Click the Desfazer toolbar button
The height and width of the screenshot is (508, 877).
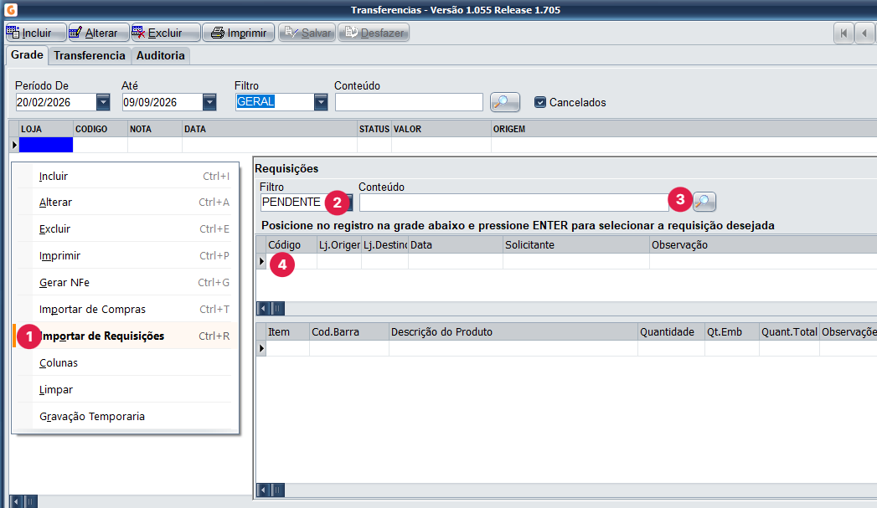point(374,33)
